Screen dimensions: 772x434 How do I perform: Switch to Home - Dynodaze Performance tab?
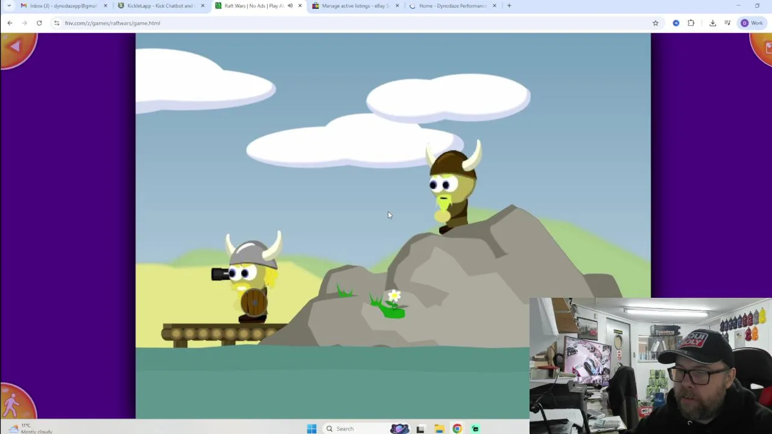(452, 6)
